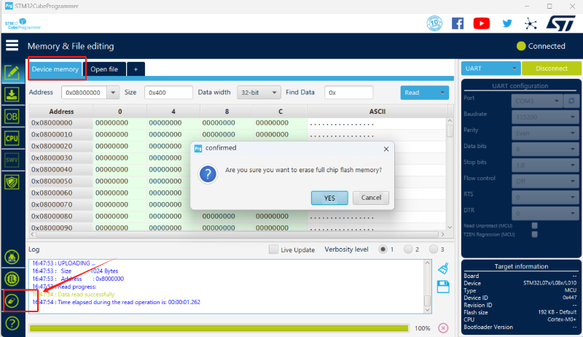Image resolution: width=583 pixels, height=337 pixels.
Task: Open firmware upgrade beta bug icon
Action: [x=12, y=257]
